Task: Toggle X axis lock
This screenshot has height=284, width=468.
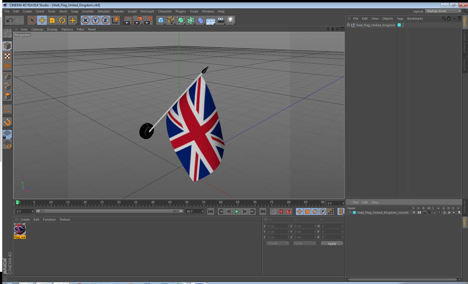Action: (85, 20)
